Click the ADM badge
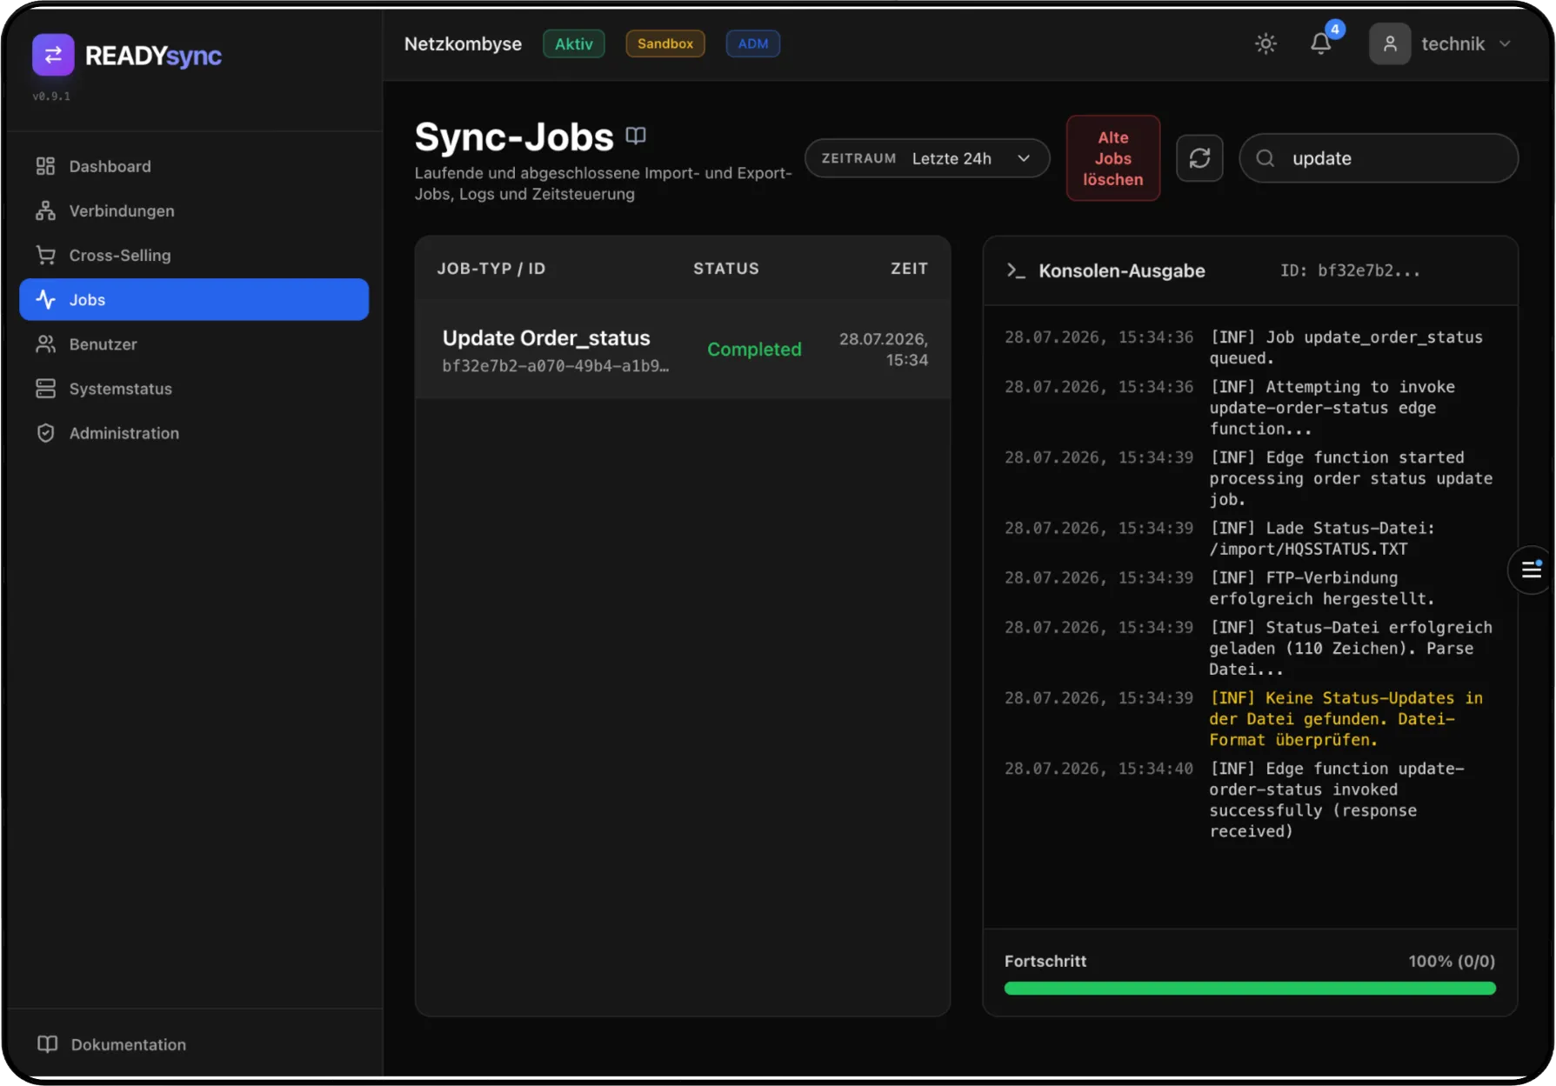The image size is (1556, 1086). (x=753, y=43)
